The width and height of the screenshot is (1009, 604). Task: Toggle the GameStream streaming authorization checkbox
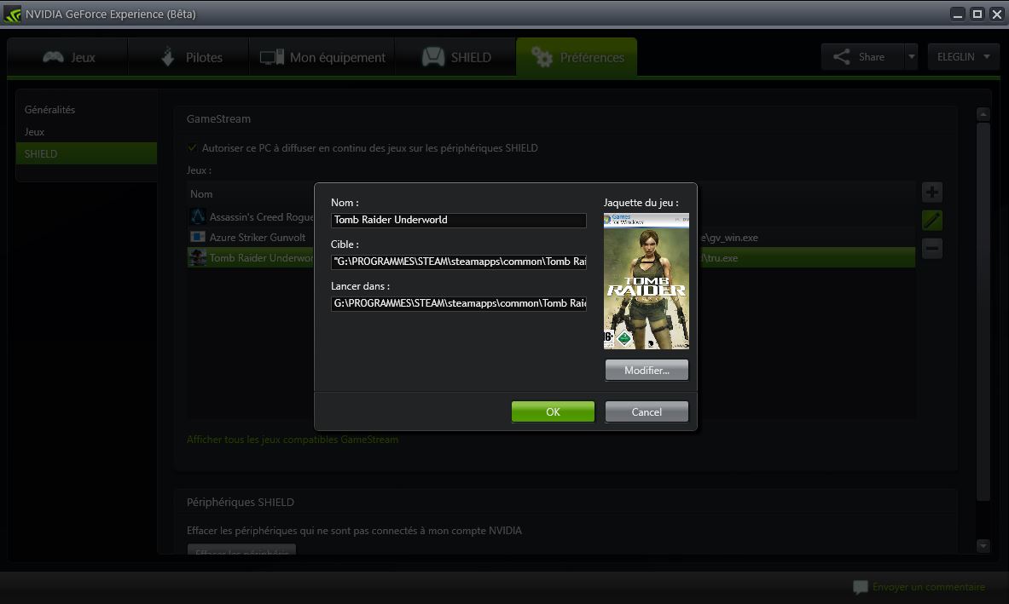click(x=193, y=147)
